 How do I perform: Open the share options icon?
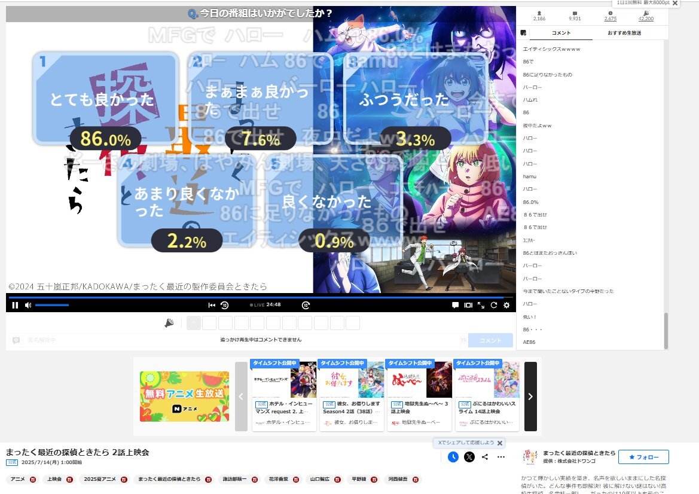pyautogui.click(x=485, y=457)
